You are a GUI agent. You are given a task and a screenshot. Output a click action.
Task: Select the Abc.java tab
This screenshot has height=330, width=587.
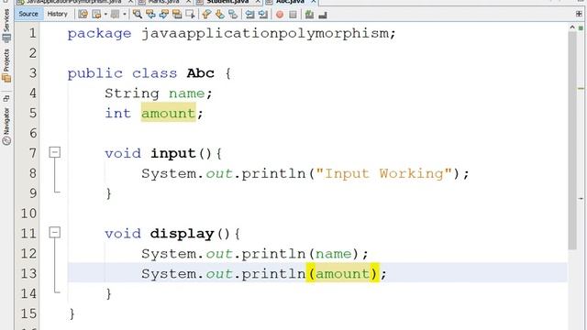[291, 2]
